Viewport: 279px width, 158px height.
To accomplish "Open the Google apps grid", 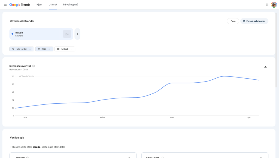I will (267, 5).
